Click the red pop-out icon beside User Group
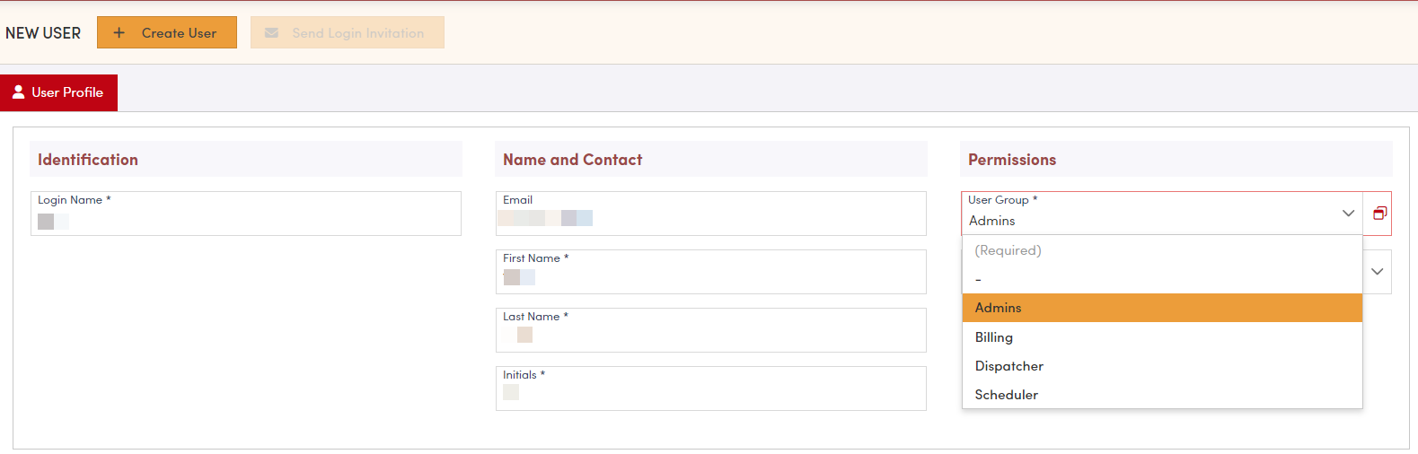The image size is (1418, 454). 1379,214
